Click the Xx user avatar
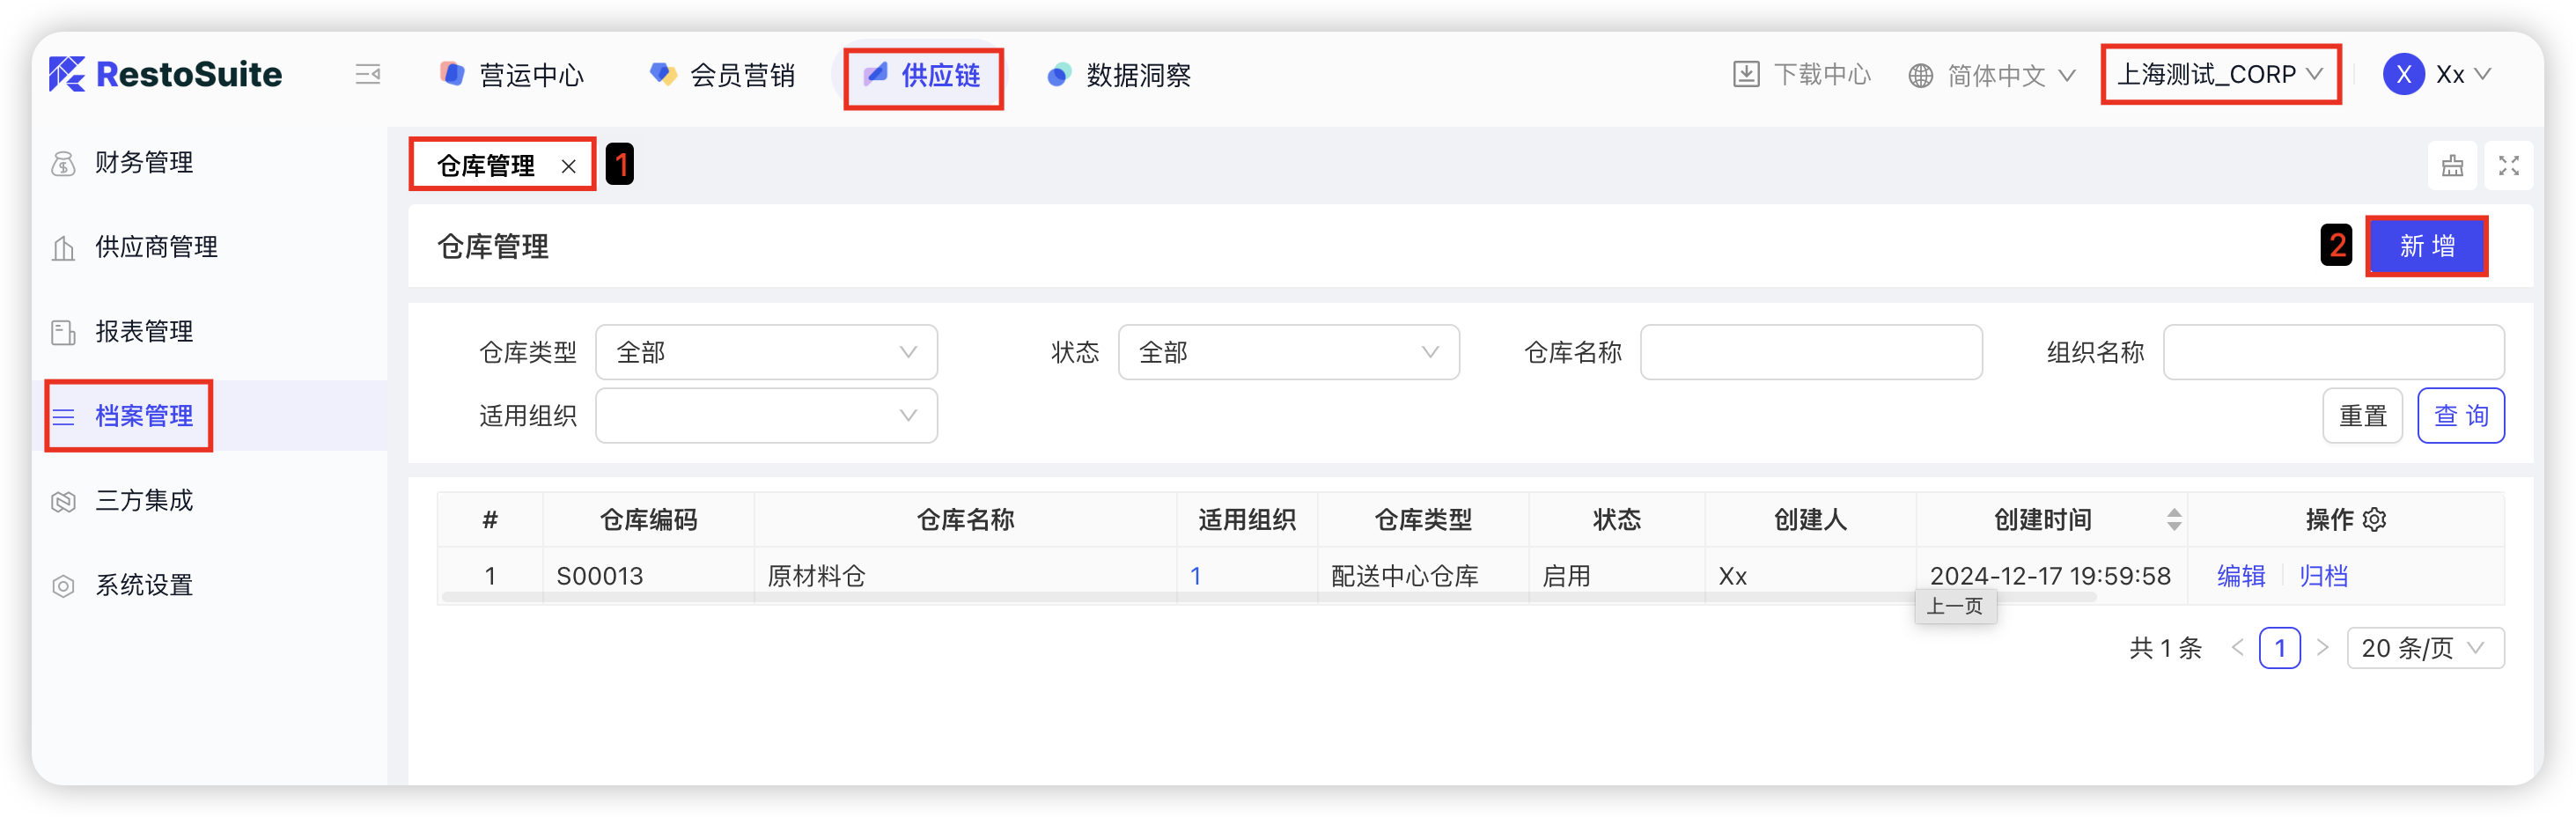 click(2403, 75)
